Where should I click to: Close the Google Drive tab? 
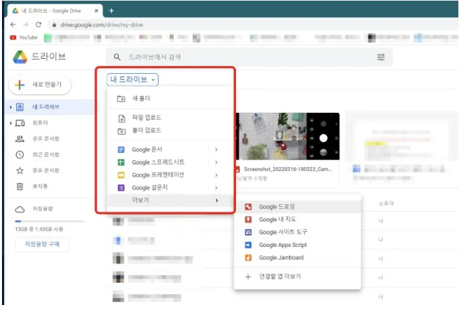click(x=96, y=11)
